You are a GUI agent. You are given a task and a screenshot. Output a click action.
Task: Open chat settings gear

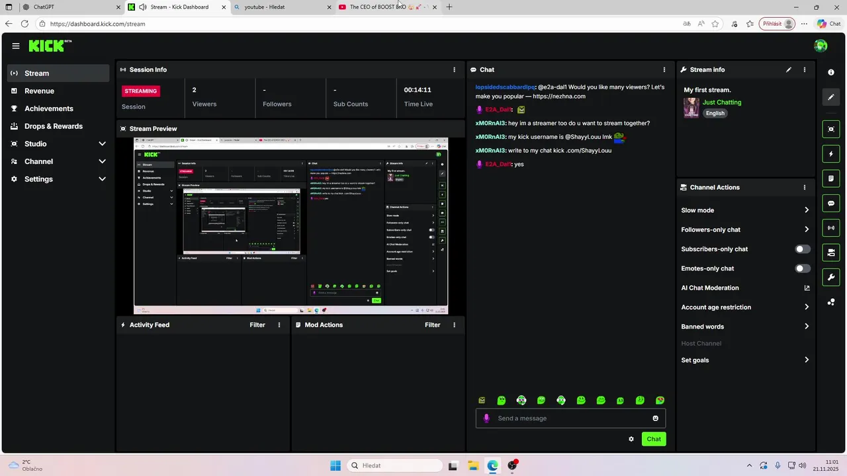631,439
